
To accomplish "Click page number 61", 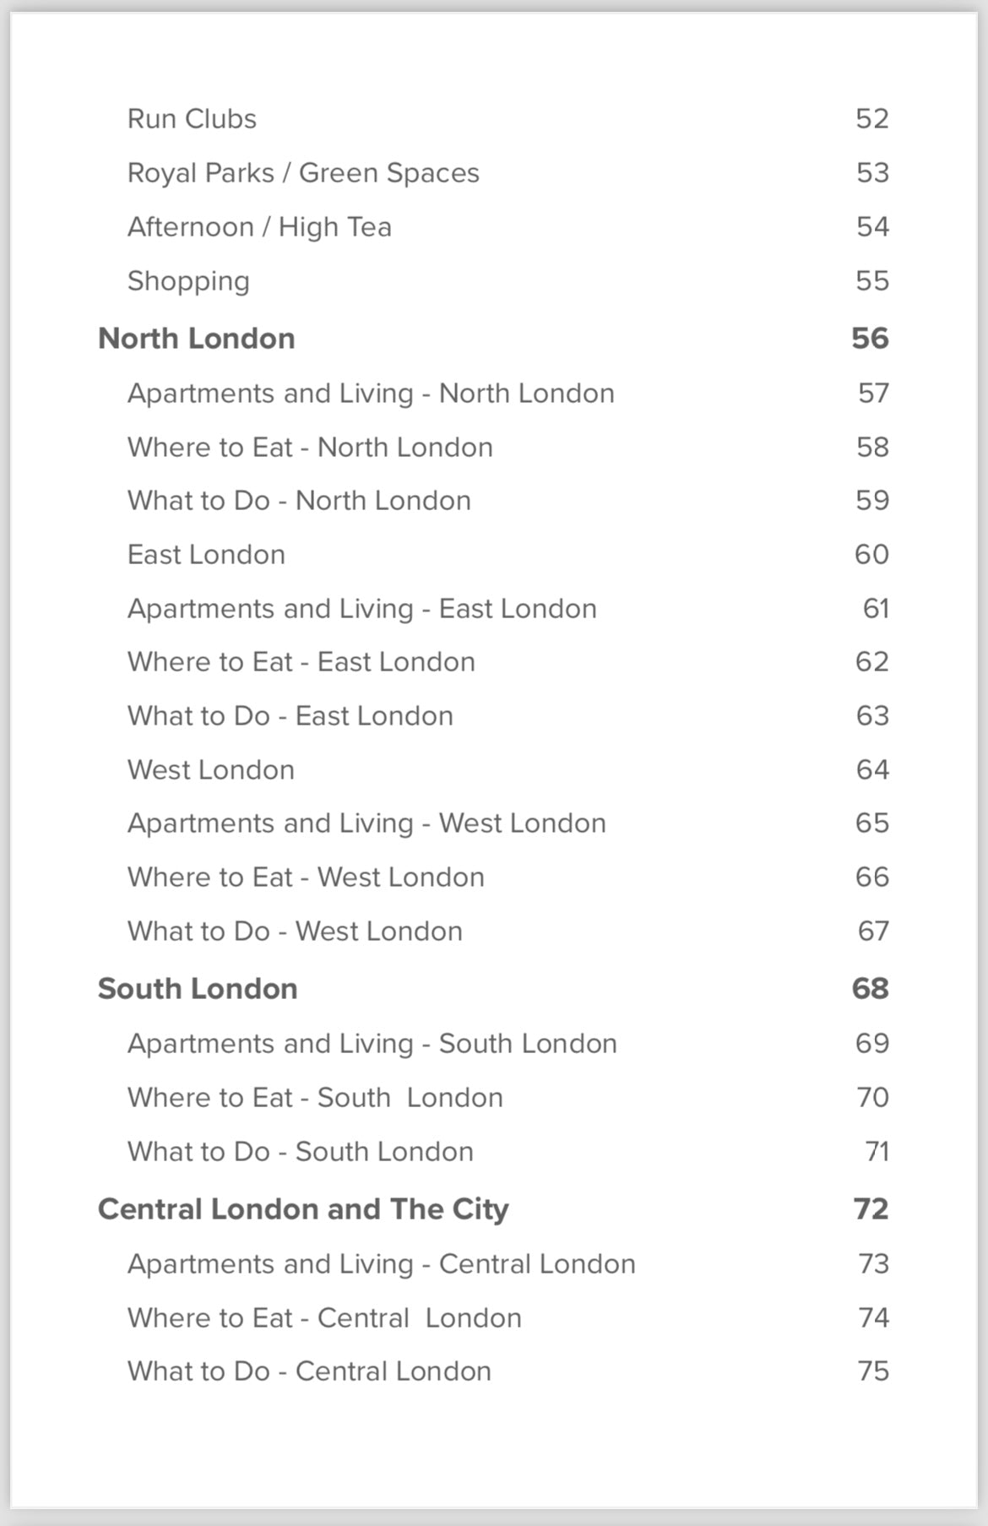I will click(x=876, y=609).
